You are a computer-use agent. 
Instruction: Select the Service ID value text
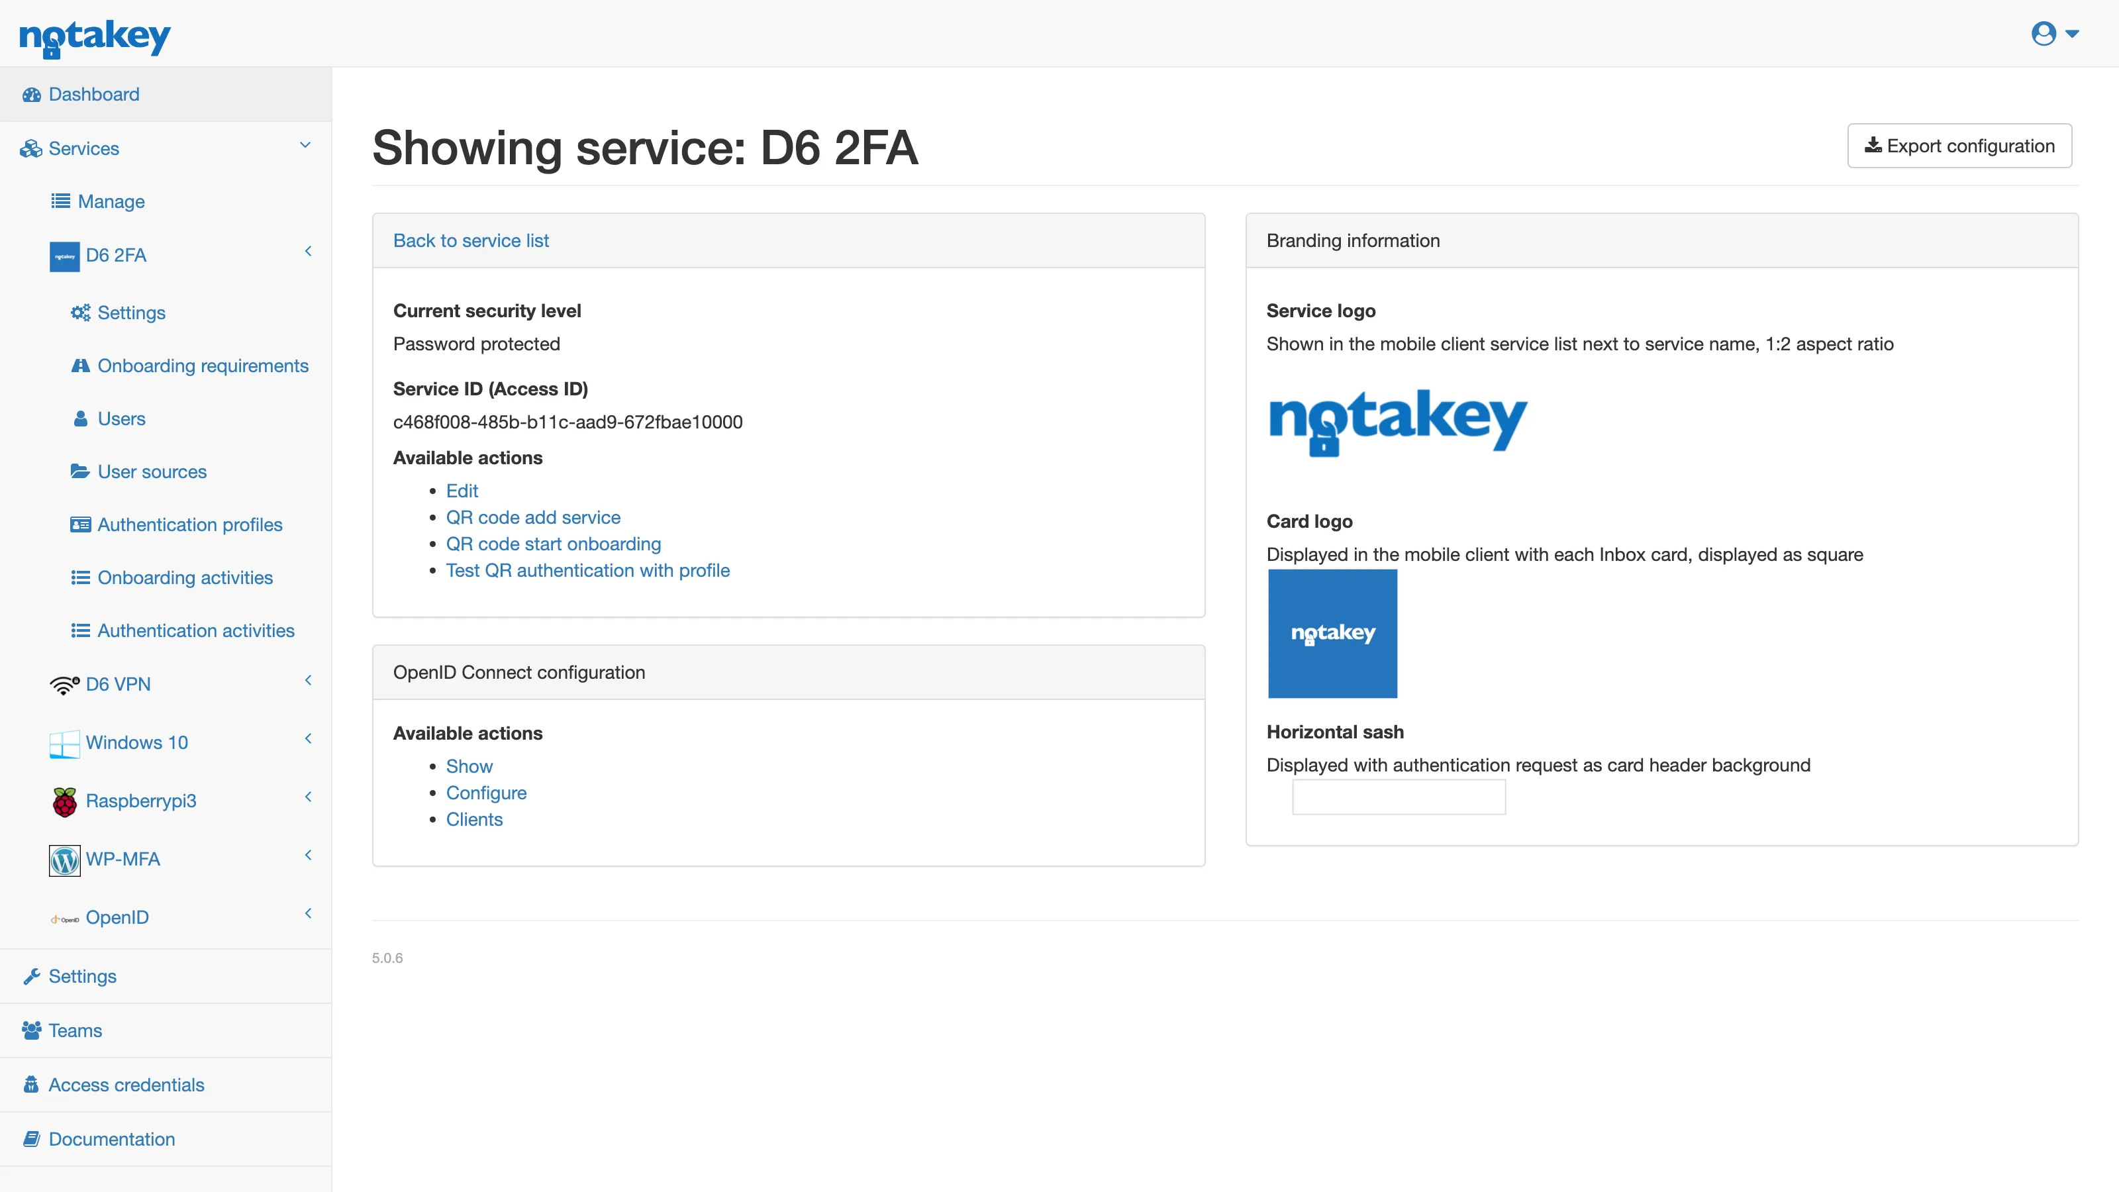[567, 422]
